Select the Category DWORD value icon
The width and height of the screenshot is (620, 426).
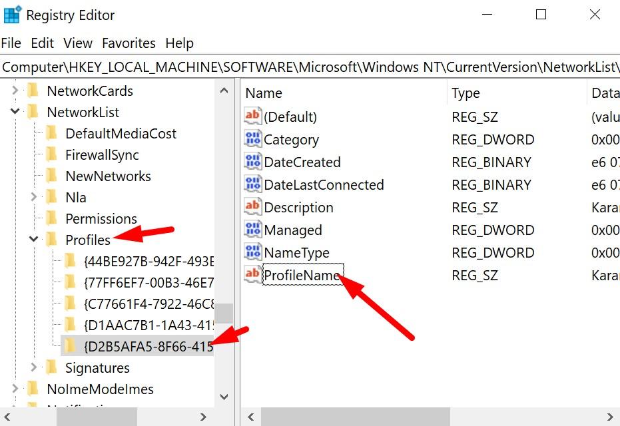(x=252, y=139)
